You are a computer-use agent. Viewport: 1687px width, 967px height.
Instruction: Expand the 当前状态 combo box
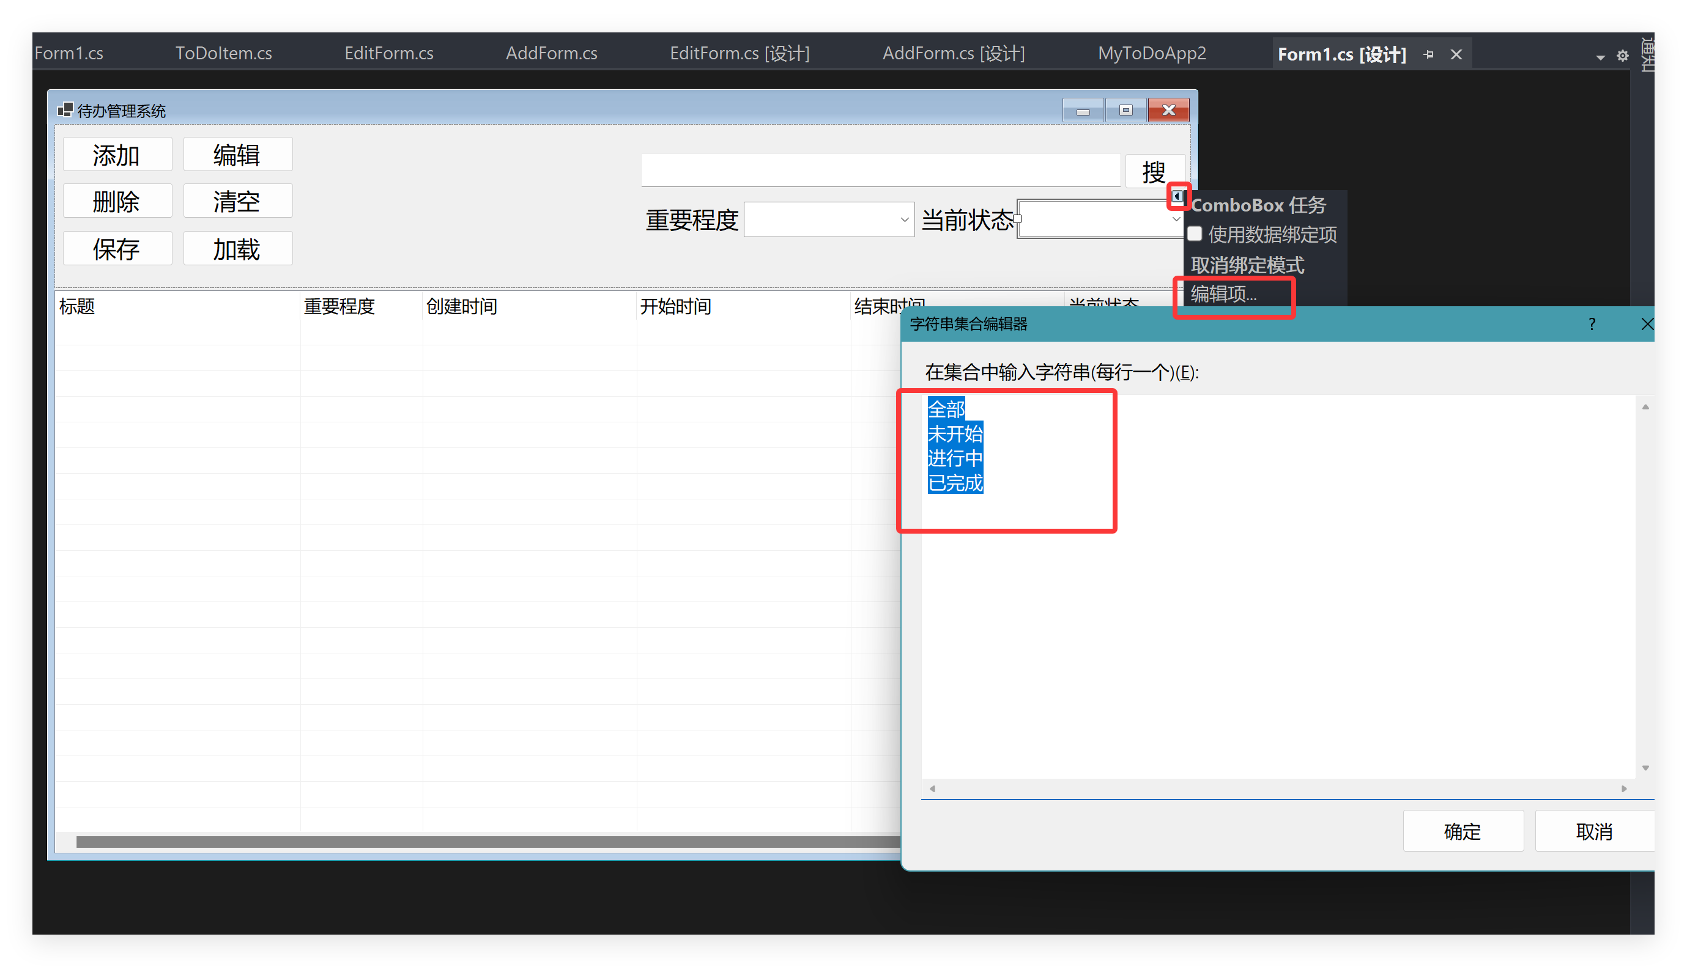(x=1176, y=220)
